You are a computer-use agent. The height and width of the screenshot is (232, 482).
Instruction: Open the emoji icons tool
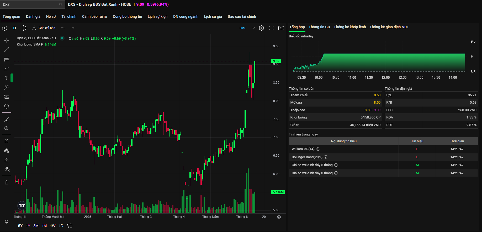coord(7,106)
